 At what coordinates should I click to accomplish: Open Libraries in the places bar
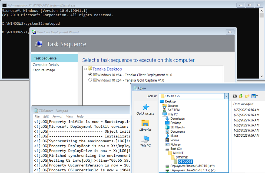145,125
